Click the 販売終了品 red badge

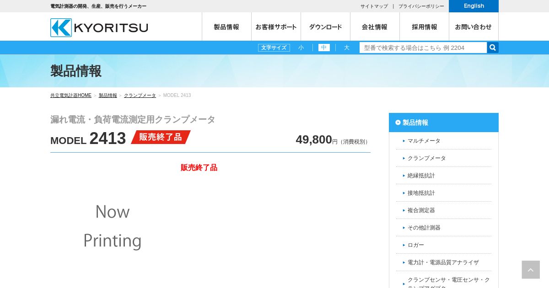[x=161, y=137]
